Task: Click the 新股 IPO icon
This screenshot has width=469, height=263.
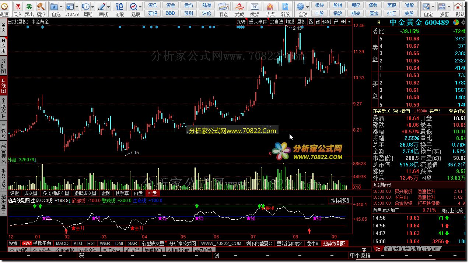Action: [285, 6]
